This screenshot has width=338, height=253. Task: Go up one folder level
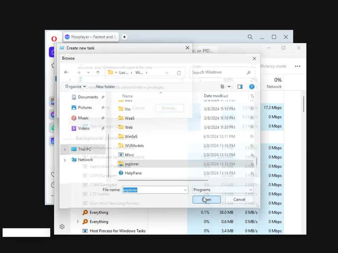coord(98,72)
